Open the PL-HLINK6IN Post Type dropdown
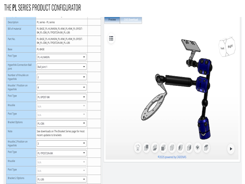Image resolution: width=245 pixels, height=184 pixels. pos(62,57)
